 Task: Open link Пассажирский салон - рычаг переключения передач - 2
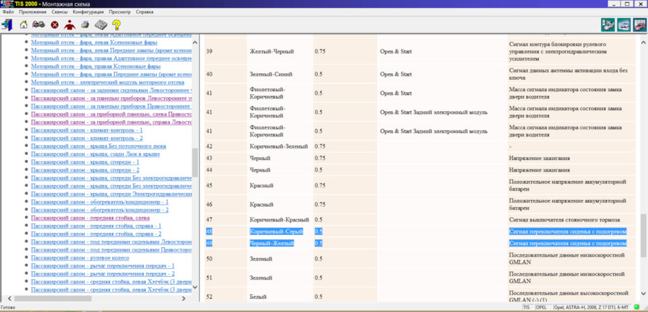tap(103, 274)
